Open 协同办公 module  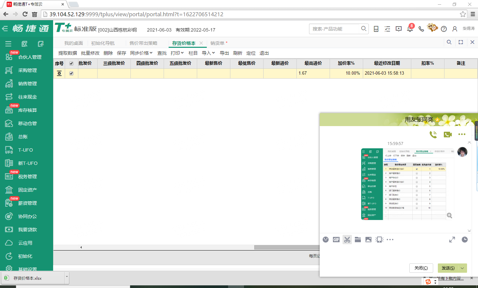(x=27, y=216)
